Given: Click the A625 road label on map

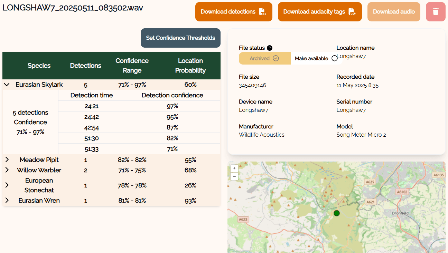Looking at the screenshot, I should point(370,182).
